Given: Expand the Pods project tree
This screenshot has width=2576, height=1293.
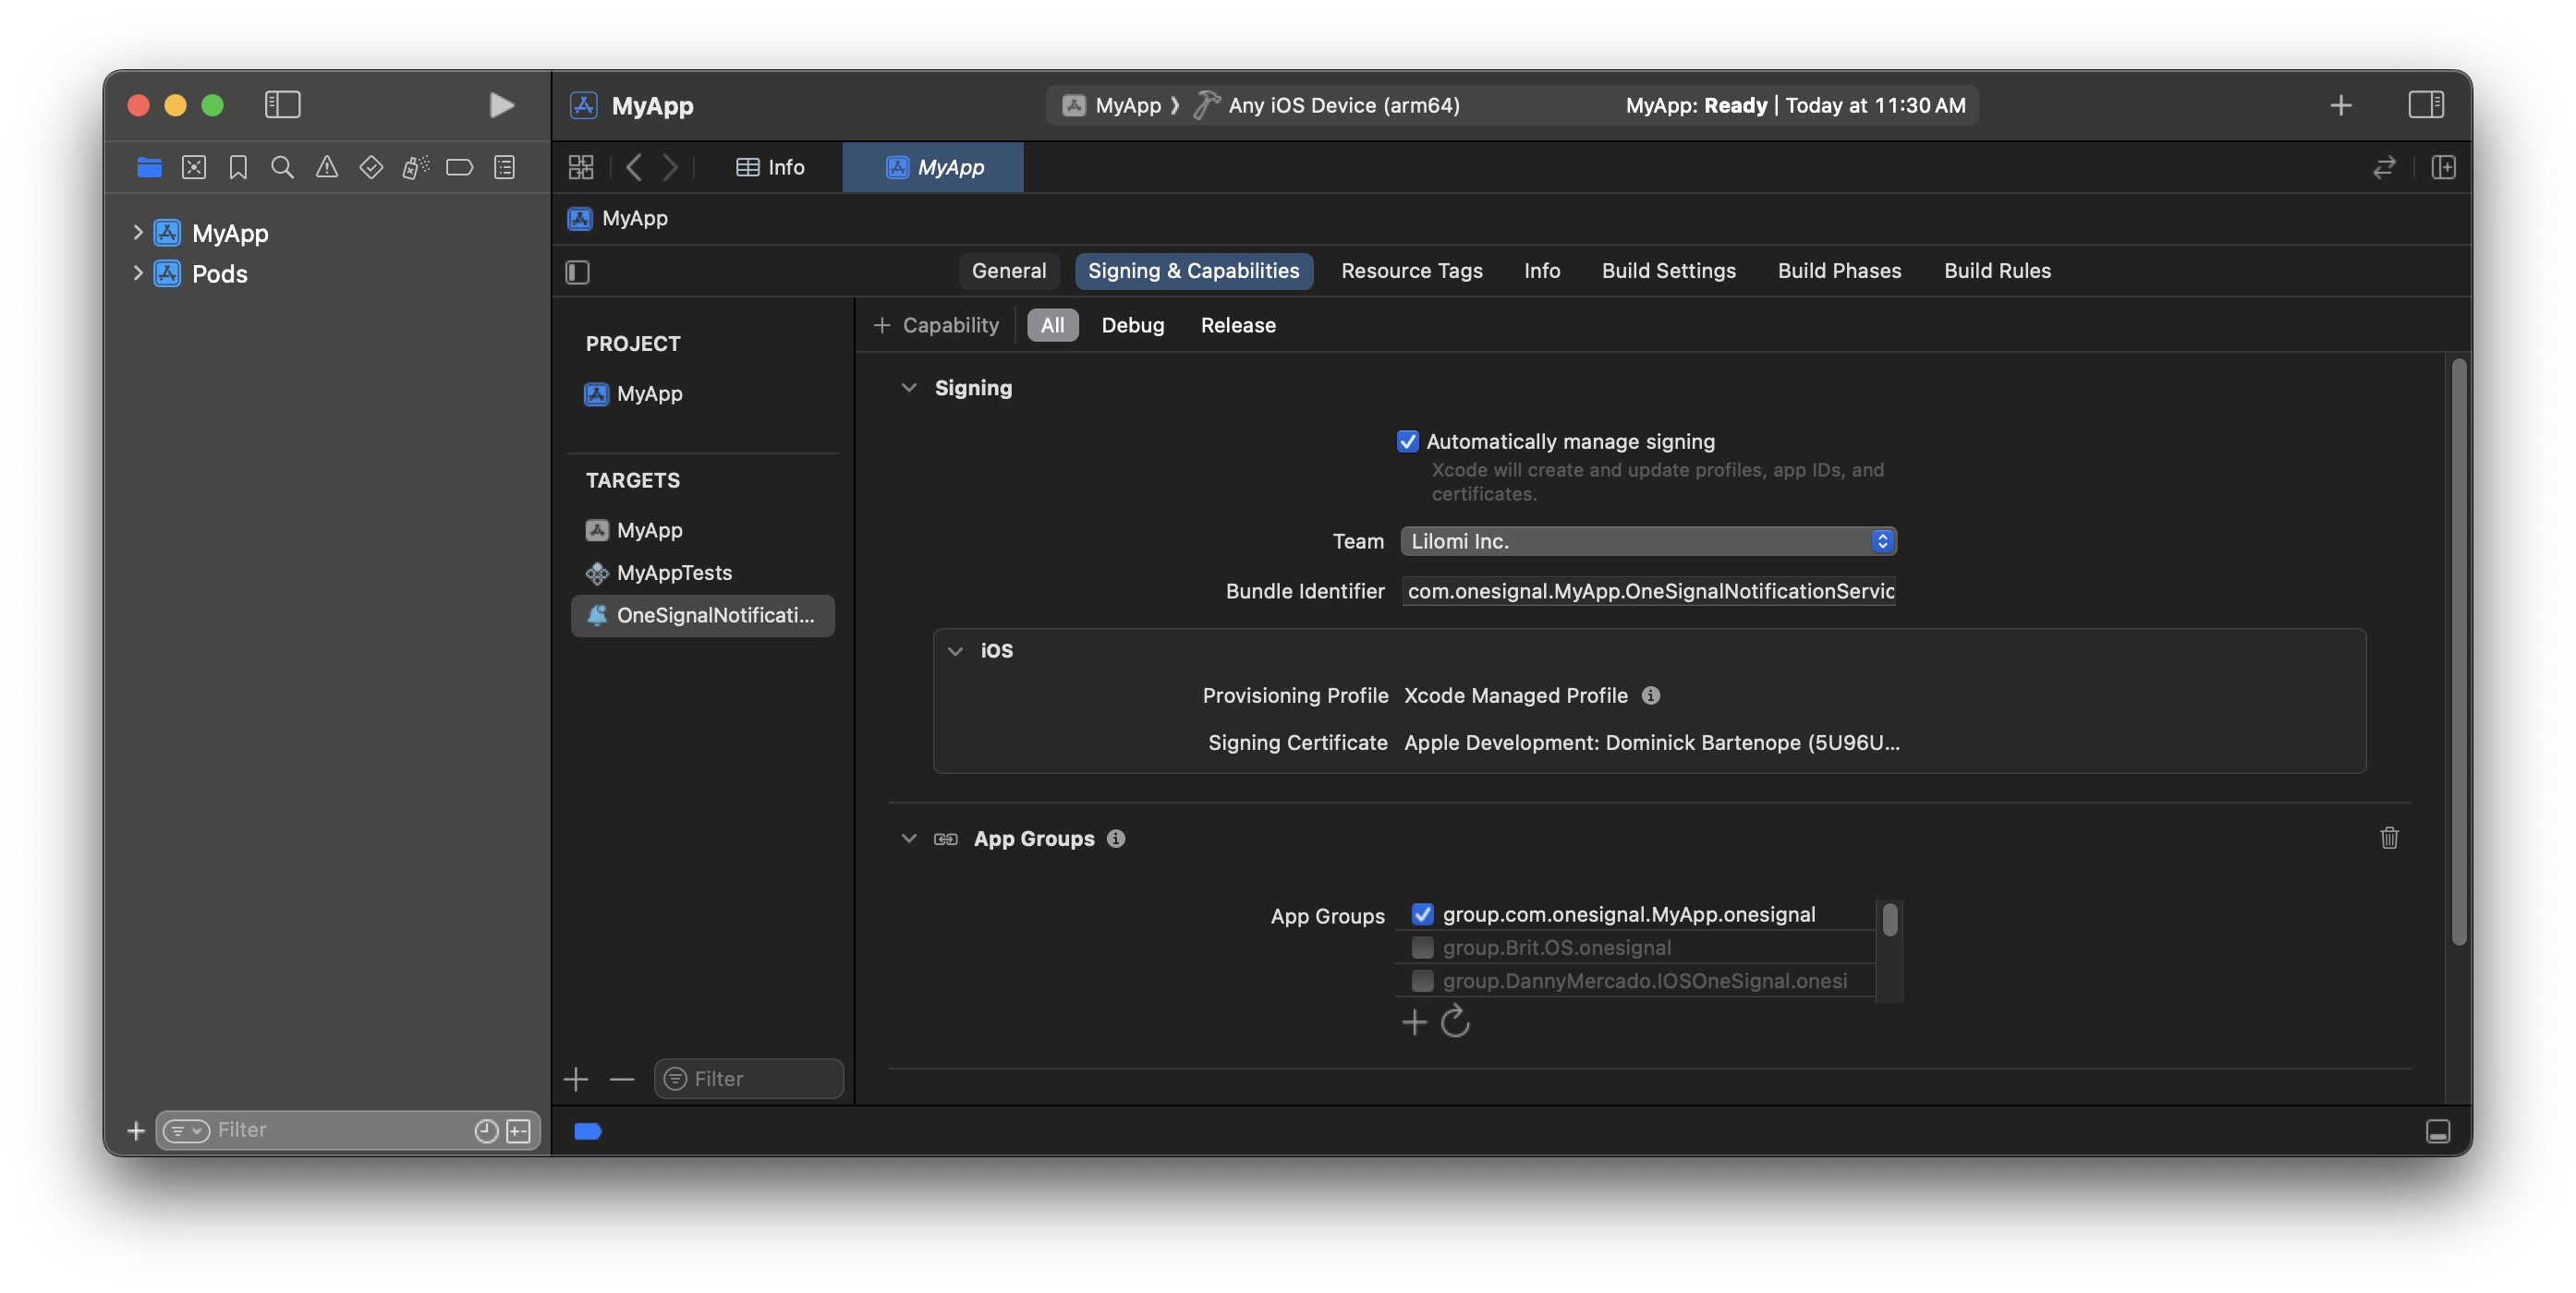Looking at the screenshot, I should point(137,272).
